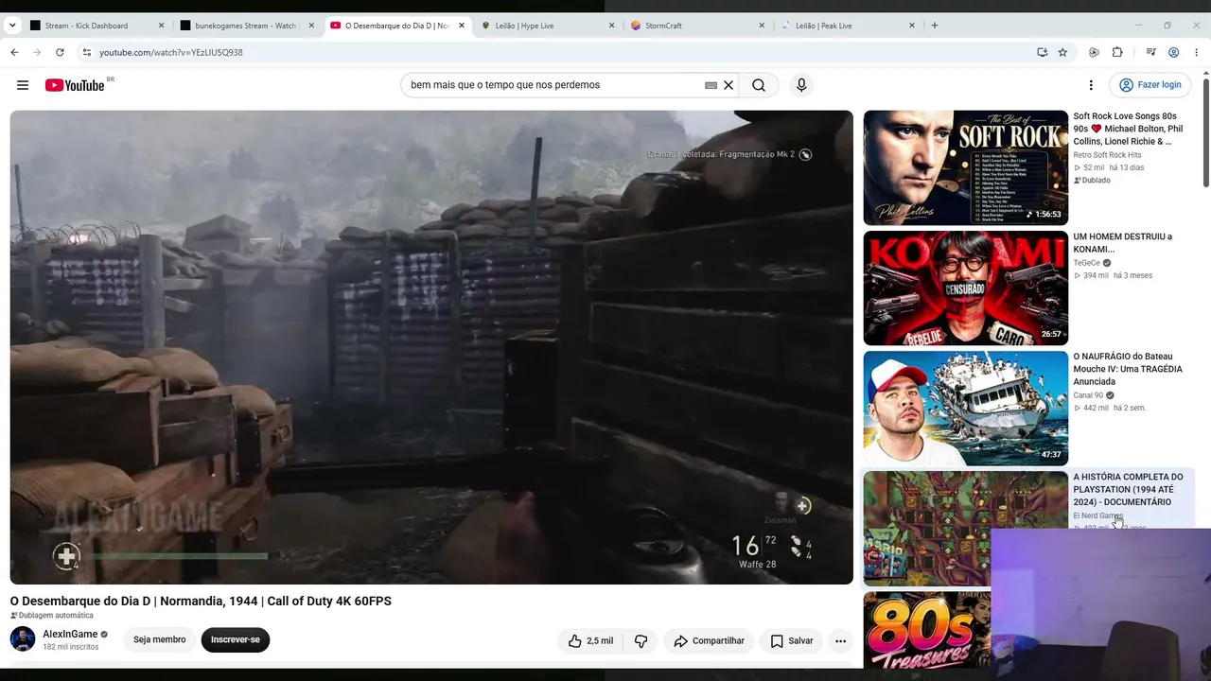Open the tab search dropdown arrow

(x=11, y=26)
